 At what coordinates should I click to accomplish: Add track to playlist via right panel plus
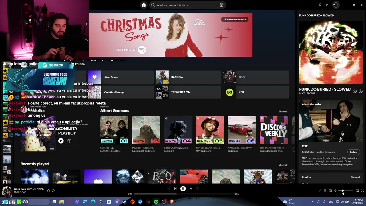coord(361,91)
